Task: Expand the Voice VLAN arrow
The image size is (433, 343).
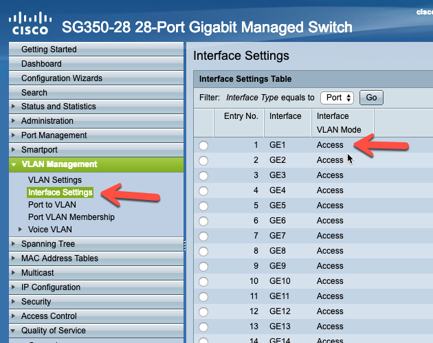Action: point(20,229)
